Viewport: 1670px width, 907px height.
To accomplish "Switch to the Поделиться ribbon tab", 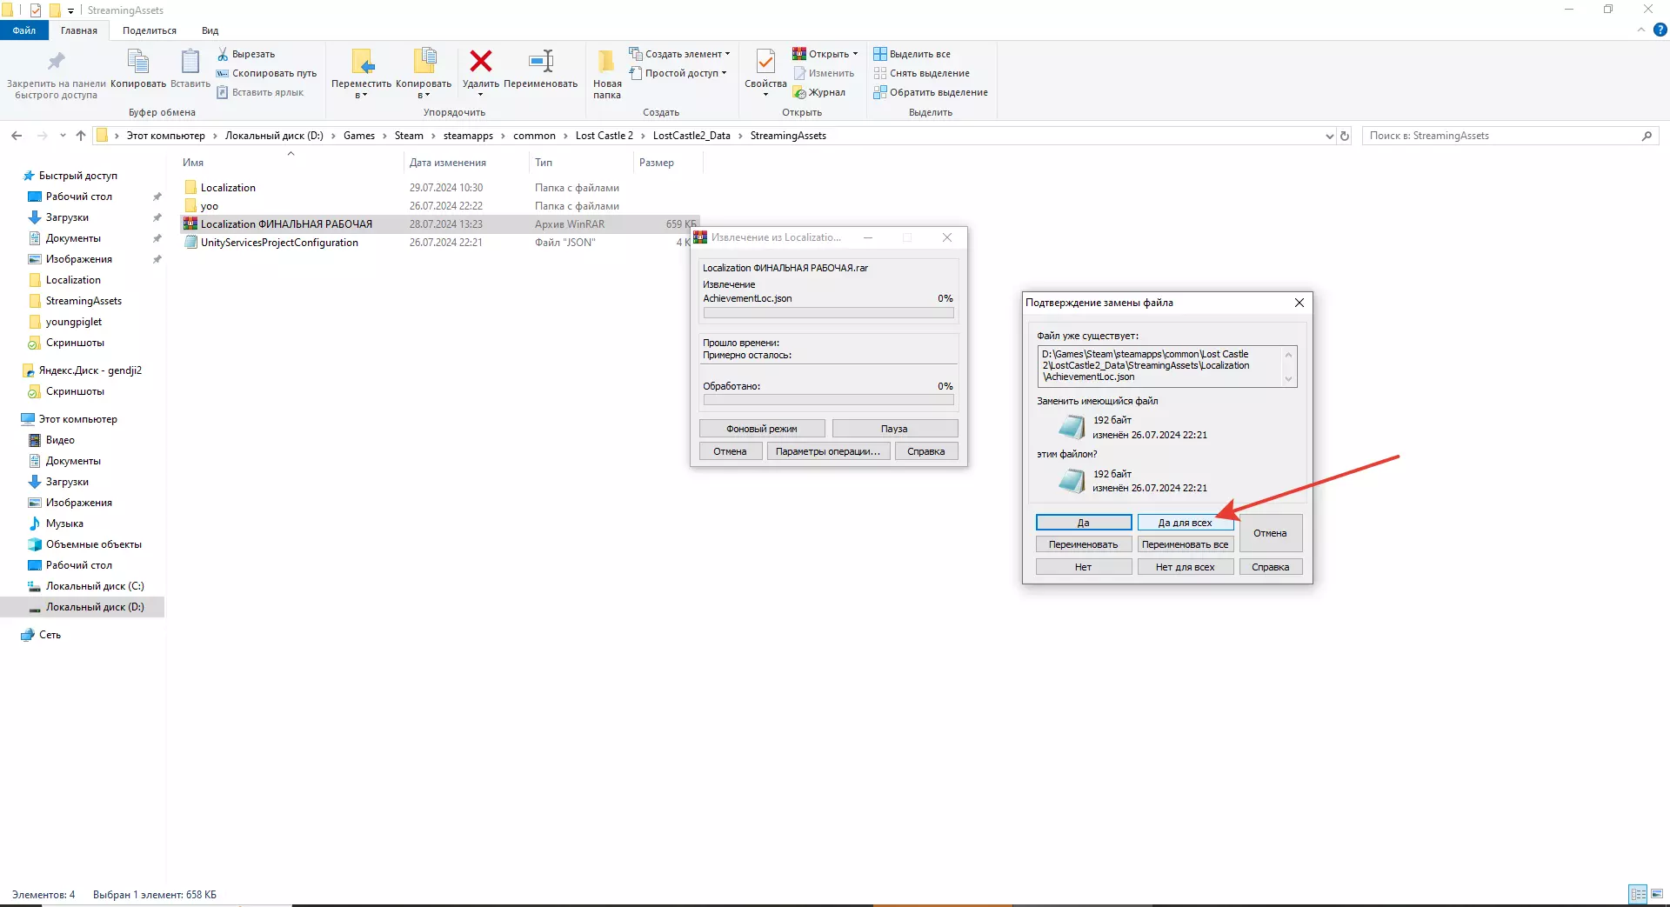I will [x=150, y=30].
